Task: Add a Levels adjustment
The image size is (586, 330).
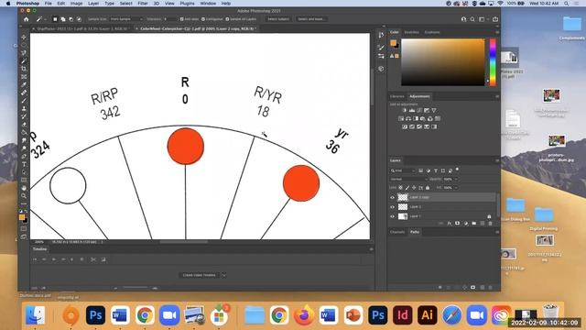Action: click(412, 110)
